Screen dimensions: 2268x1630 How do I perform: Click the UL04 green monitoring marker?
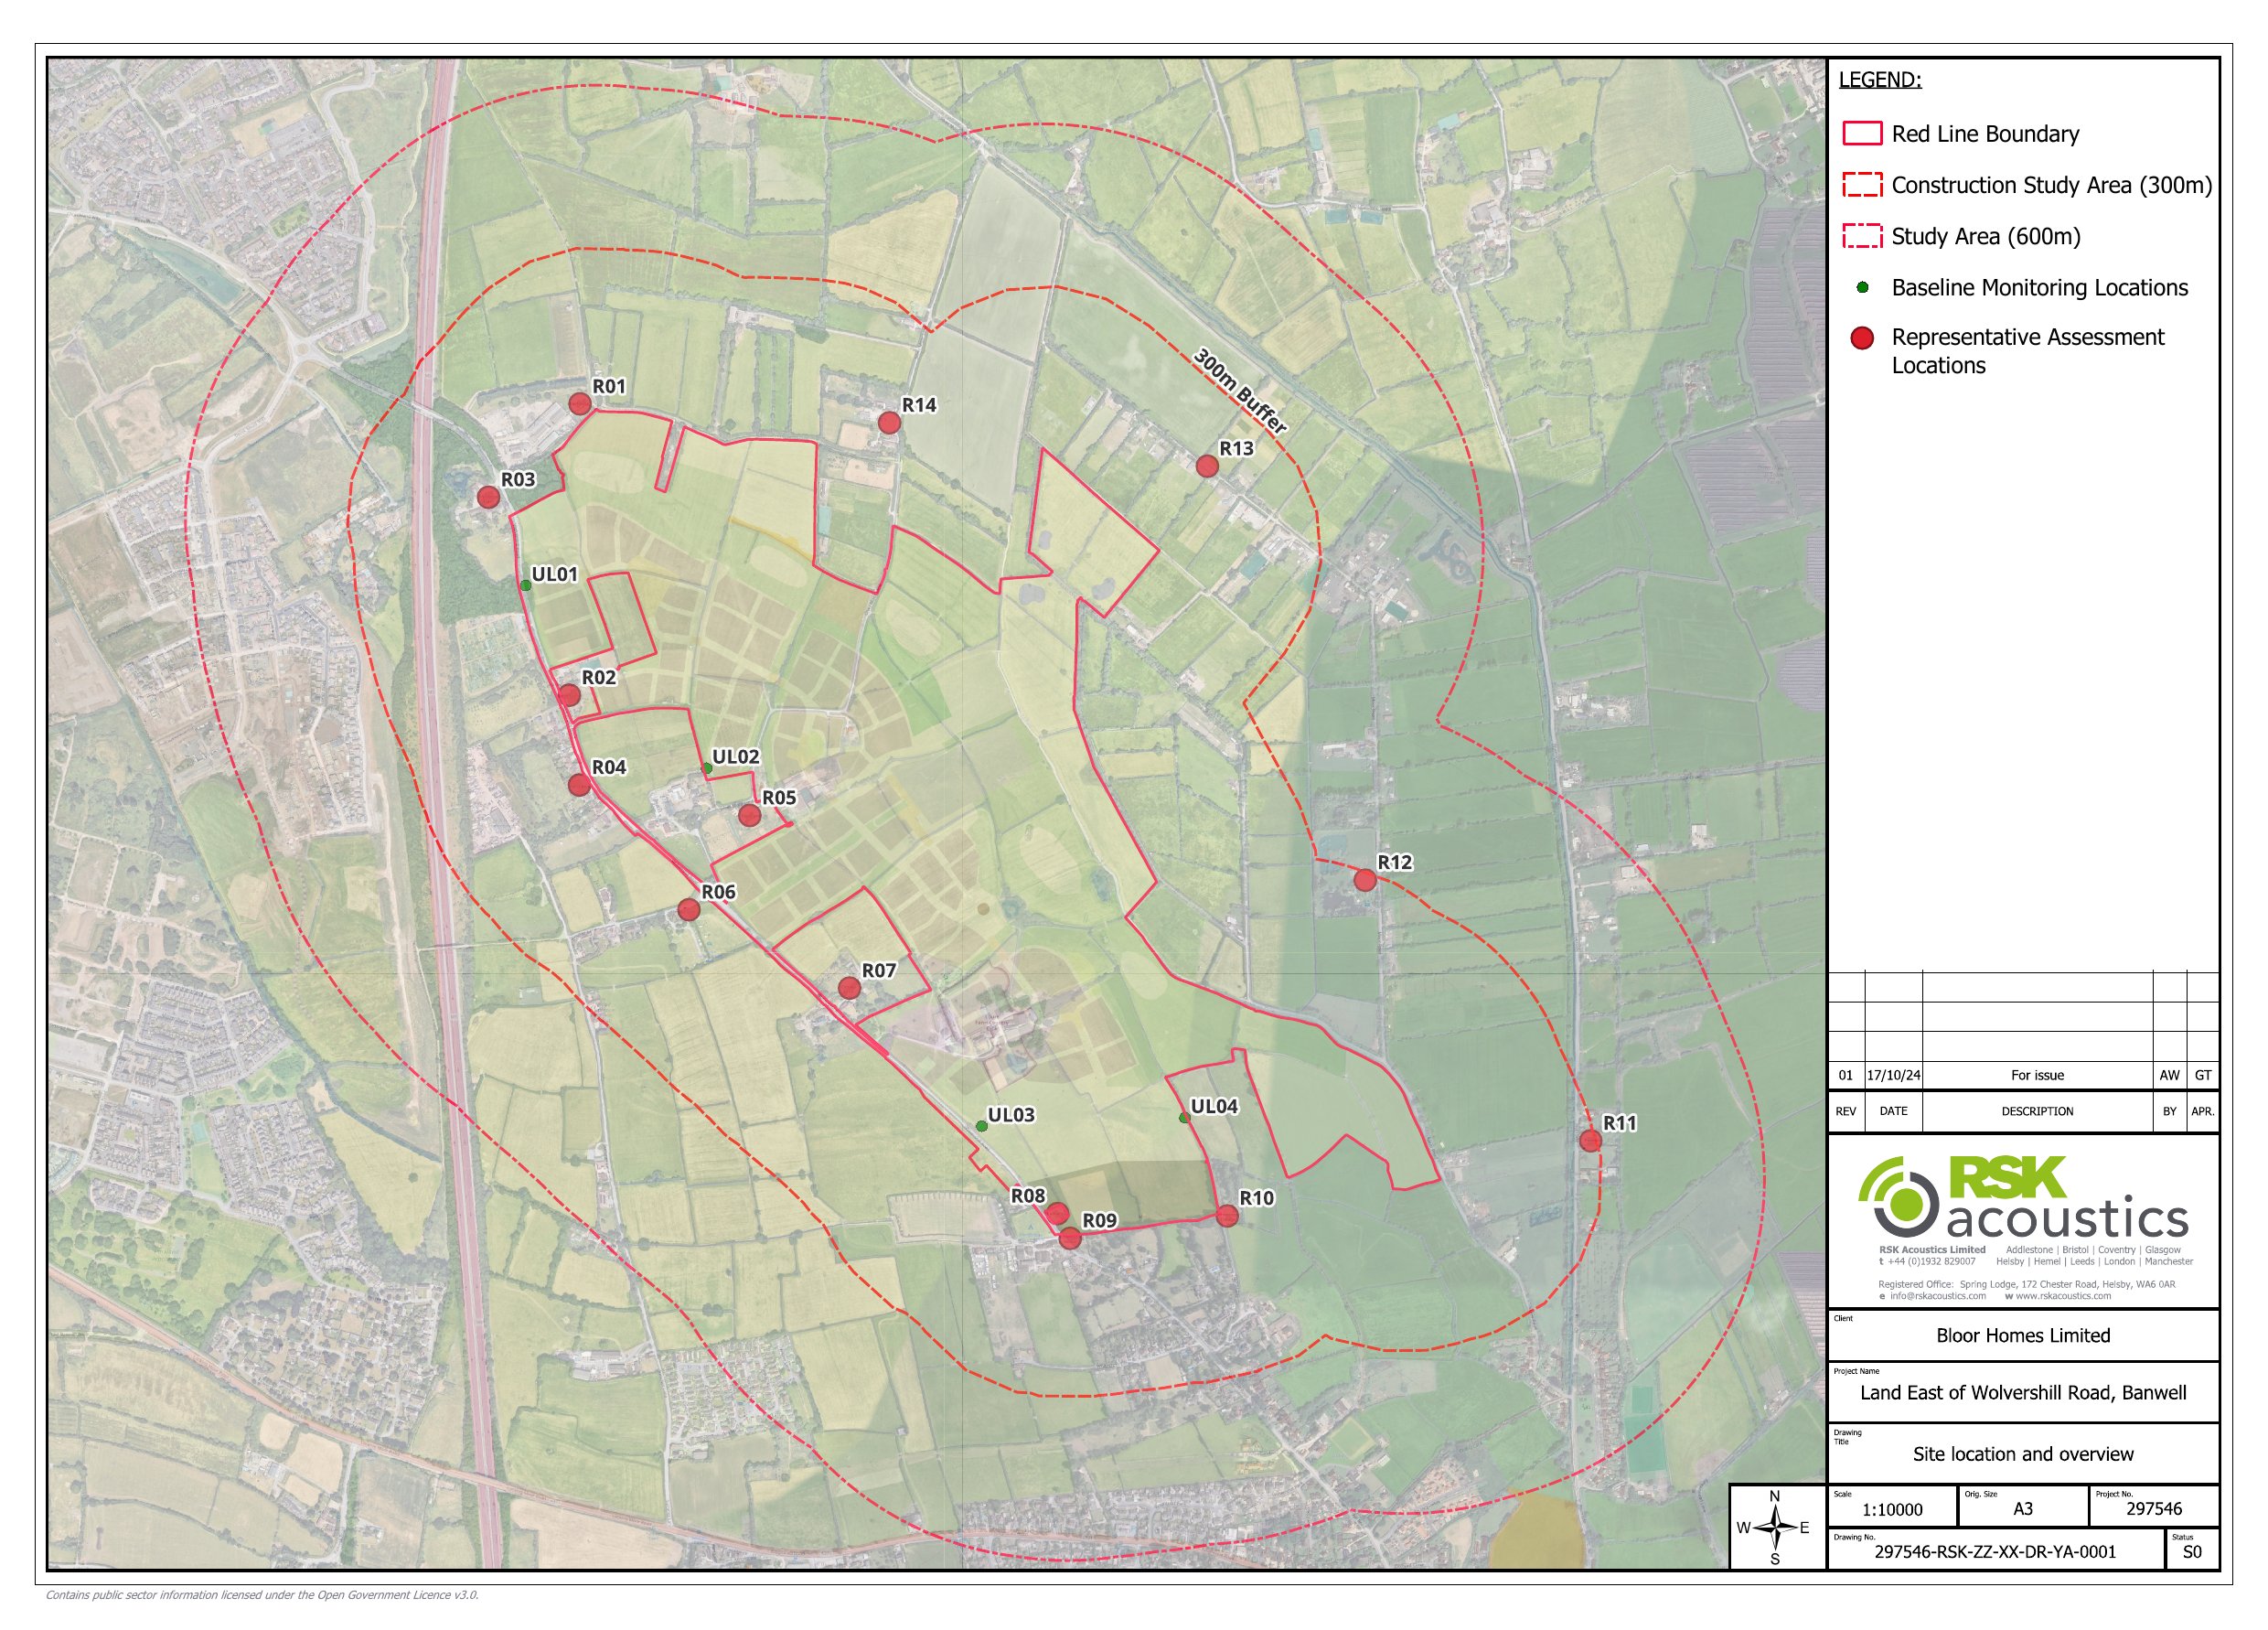pyautogui.click(x=1185, y=1118)
